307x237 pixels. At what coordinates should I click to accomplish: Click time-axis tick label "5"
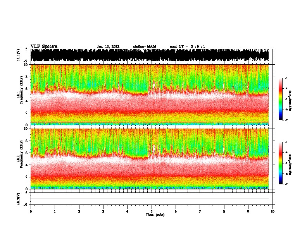point(152,211)
